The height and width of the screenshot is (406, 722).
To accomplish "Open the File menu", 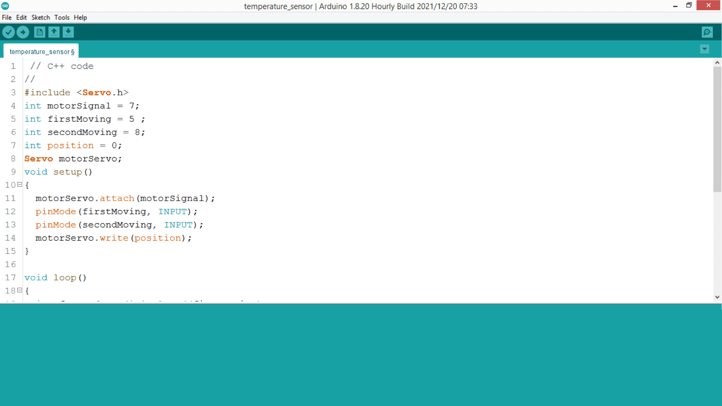I will coord(6,17).
